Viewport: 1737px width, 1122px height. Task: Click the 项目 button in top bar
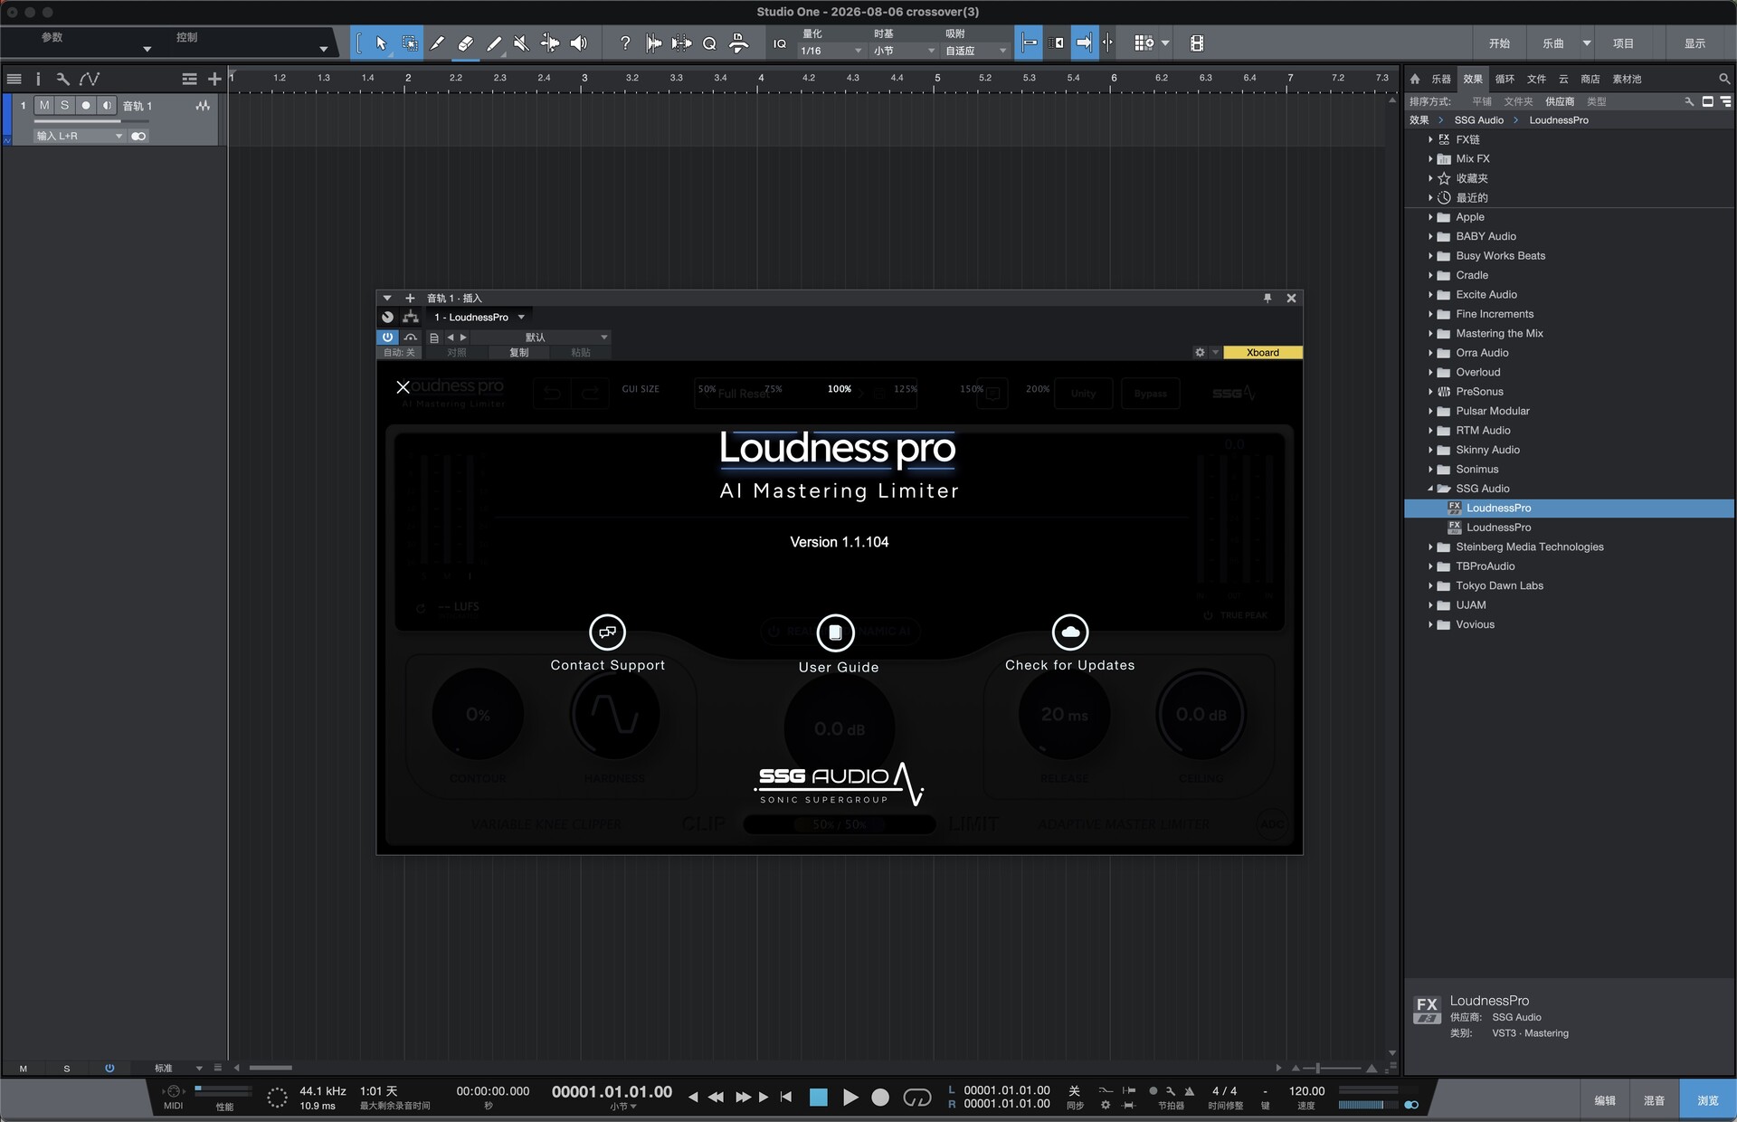[1623, 43]
